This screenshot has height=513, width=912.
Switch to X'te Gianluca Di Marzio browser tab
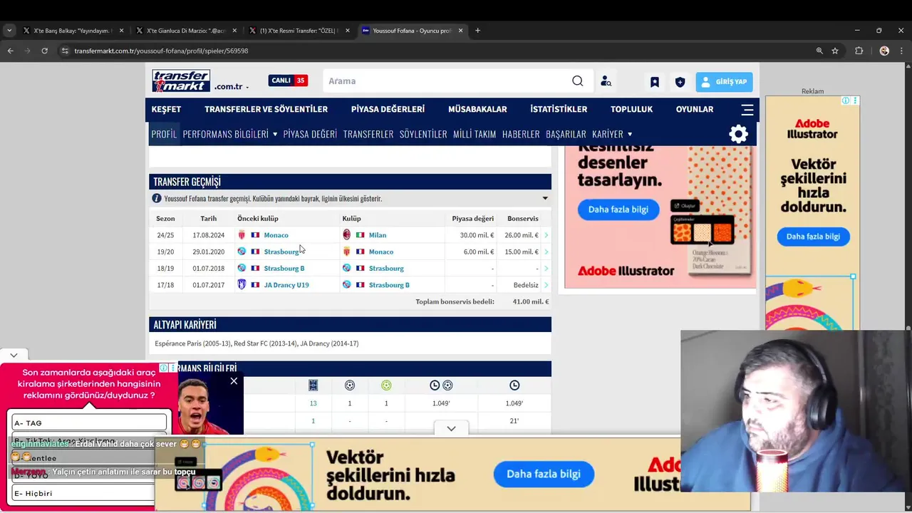click(x=185, y=31)
